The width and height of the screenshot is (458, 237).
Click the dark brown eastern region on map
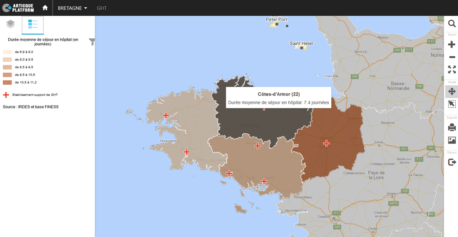[x=337, y=152]
